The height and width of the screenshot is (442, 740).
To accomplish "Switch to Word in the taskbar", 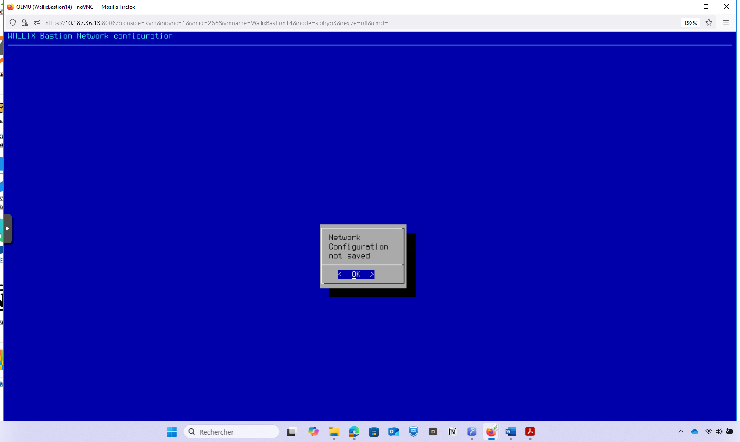I will click(x=510, y=432).
